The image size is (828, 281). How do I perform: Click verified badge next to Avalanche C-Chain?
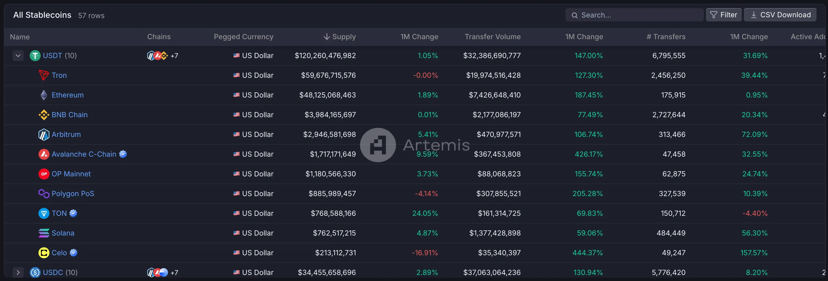pos(123,154)
